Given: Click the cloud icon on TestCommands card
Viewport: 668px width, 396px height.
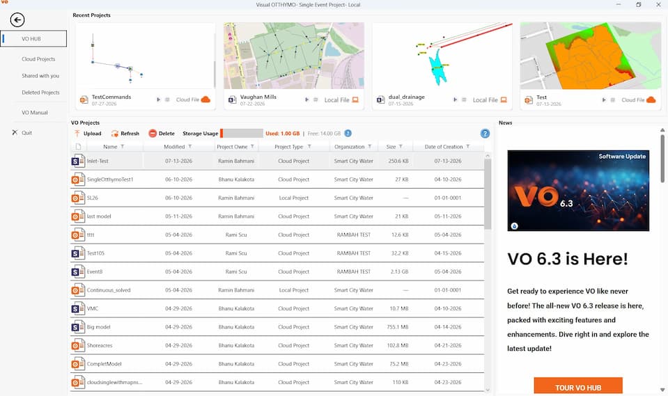Looking at the screenshot, I should tap(205, 100).
